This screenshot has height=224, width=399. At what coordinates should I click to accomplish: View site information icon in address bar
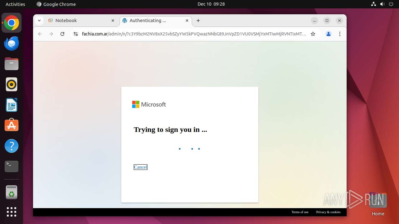75,34
